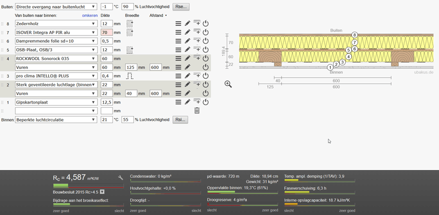Edit ROCKWOOL Sonorock 035 layer
The image size is (439, 215).
[x=188, y=59]
